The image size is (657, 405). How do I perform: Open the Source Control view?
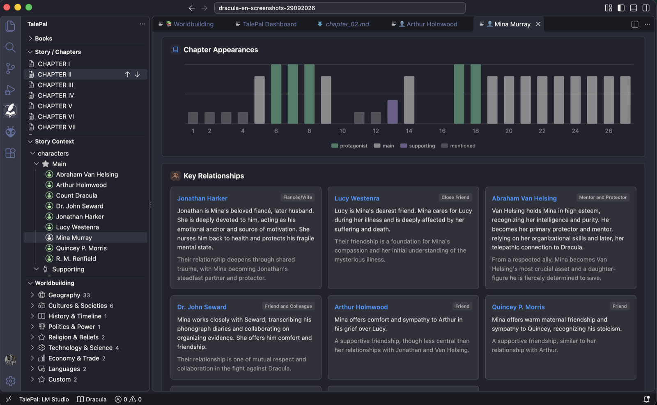click(x=10, y=69)
